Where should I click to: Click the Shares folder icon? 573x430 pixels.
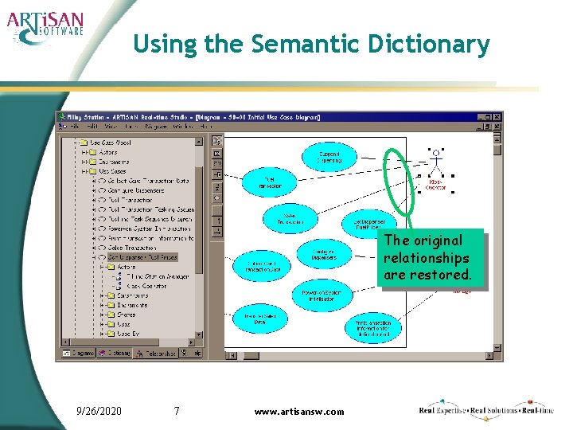[x=111, y=315]
